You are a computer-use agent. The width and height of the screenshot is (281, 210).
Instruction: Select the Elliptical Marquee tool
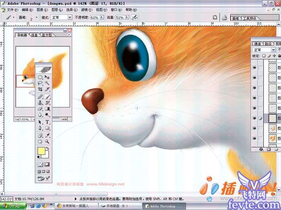40,77
